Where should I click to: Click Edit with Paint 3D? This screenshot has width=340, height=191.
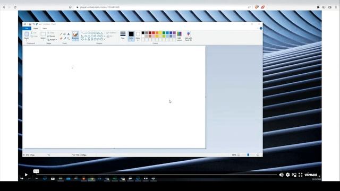tap(188, 36)
